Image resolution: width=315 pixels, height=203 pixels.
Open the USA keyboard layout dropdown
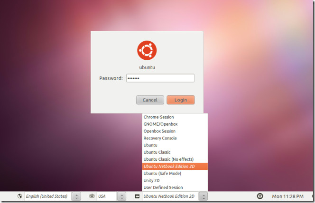107,196
